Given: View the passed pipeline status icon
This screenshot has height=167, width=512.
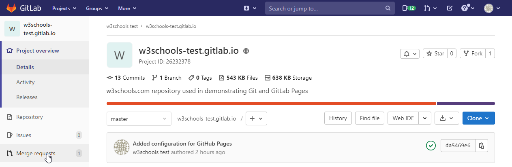Looking at the screenshot, I should 431,146.
